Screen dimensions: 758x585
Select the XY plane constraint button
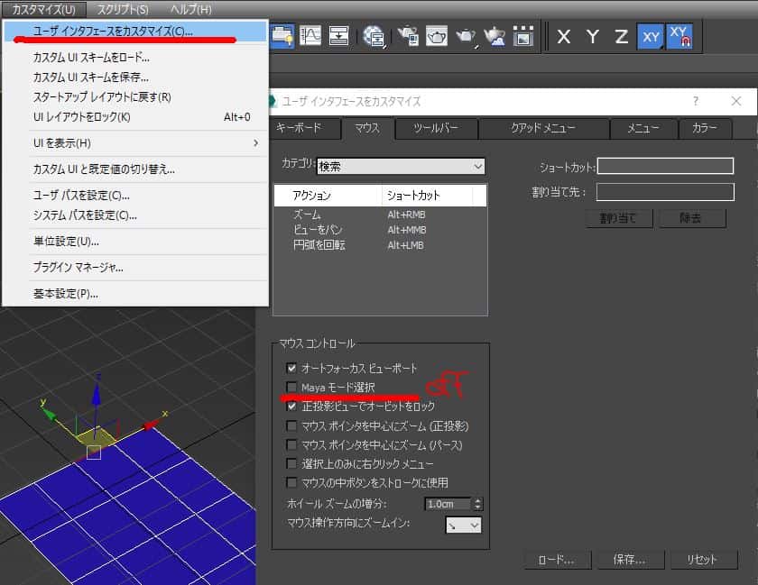coord(650,37)
